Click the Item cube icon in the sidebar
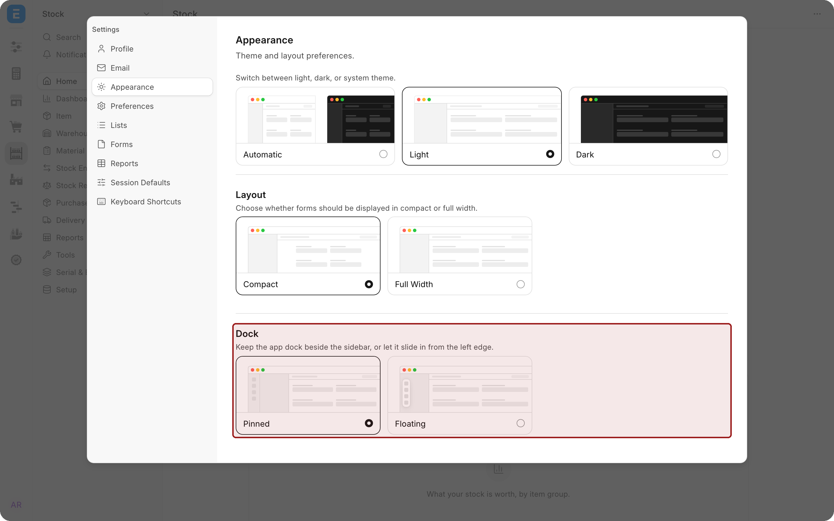834x521 pixels. (47, 116)
